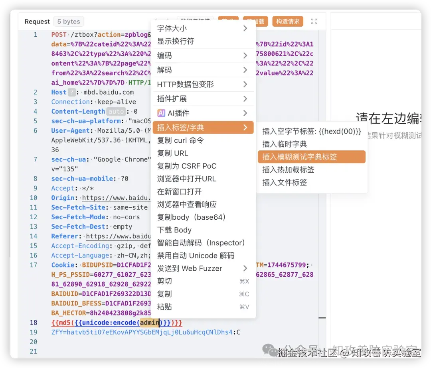Choose 插入空字节标签 {{hexd(00)}}
This screenshot has height=368, width=431.
point(312,131)
